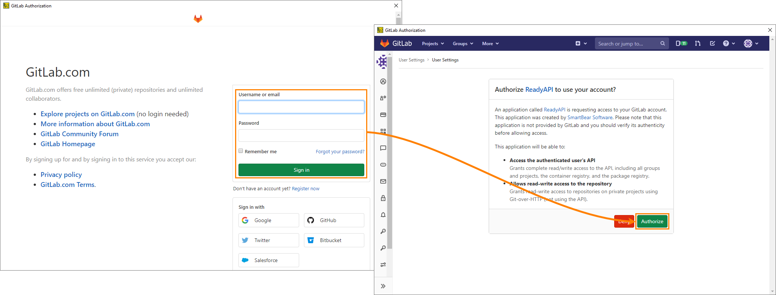Click the magnifier icon in the search box
Viewport: 776px width, 295px height.
coord(663,43)
